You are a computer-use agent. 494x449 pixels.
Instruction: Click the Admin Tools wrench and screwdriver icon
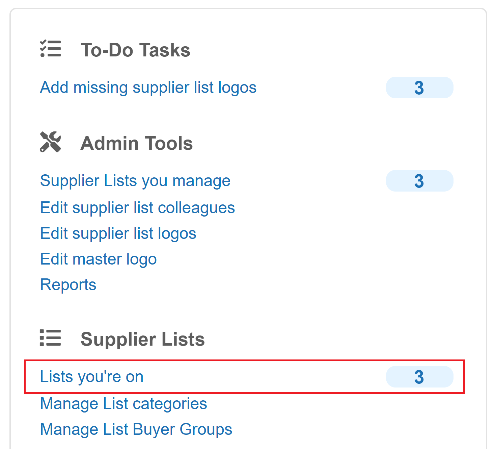coord(51,142)
